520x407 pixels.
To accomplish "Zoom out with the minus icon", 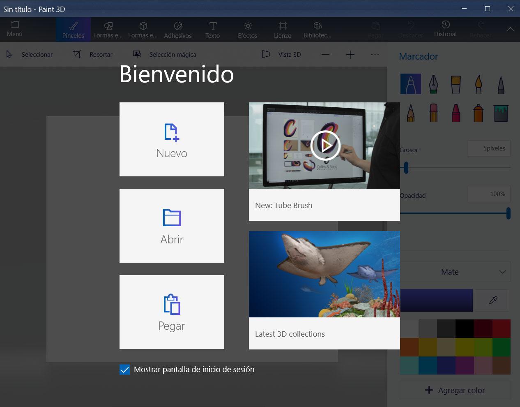I will (325, 54).
